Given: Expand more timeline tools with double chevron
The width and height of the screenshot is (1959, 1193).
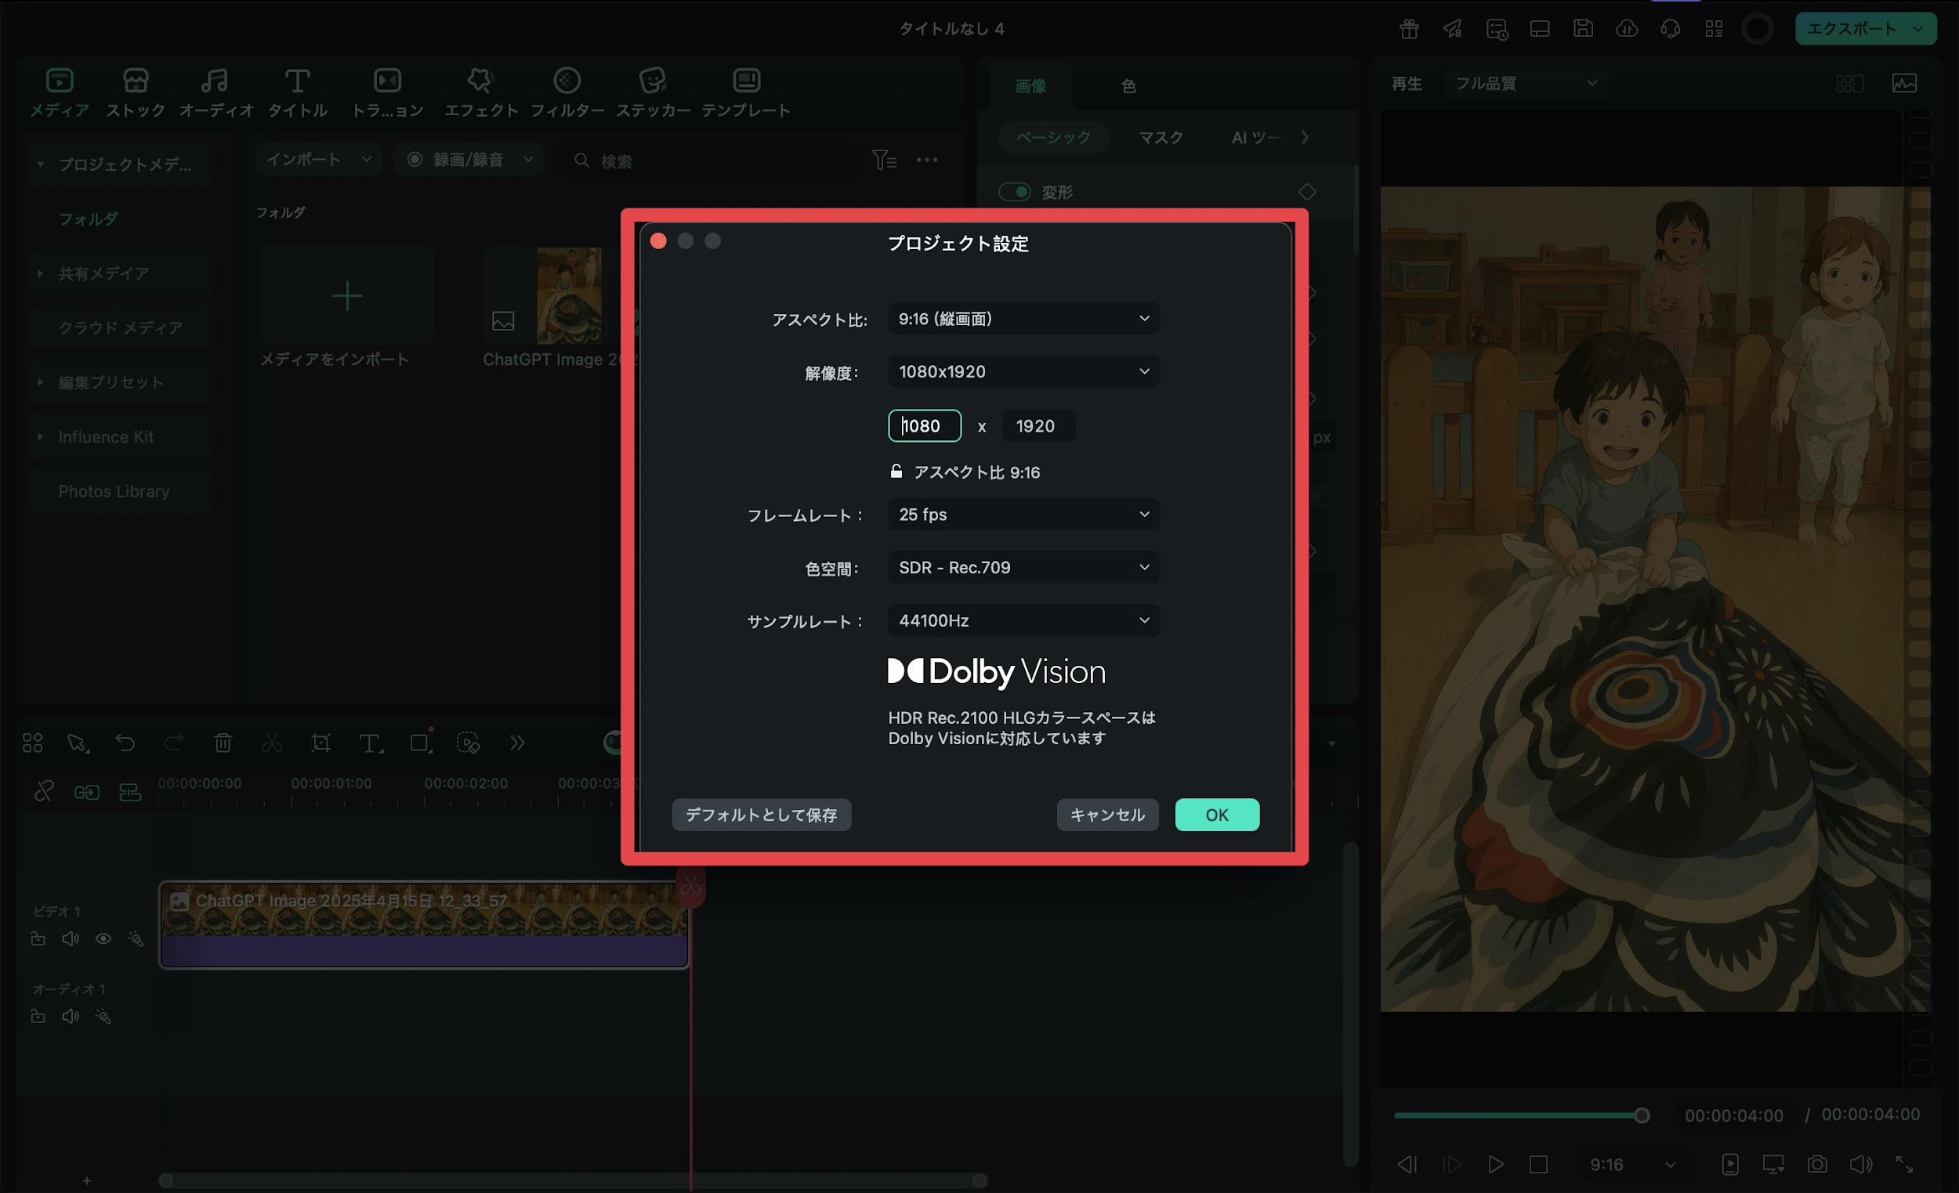Looking at the screenshot, I should (516, 743).
